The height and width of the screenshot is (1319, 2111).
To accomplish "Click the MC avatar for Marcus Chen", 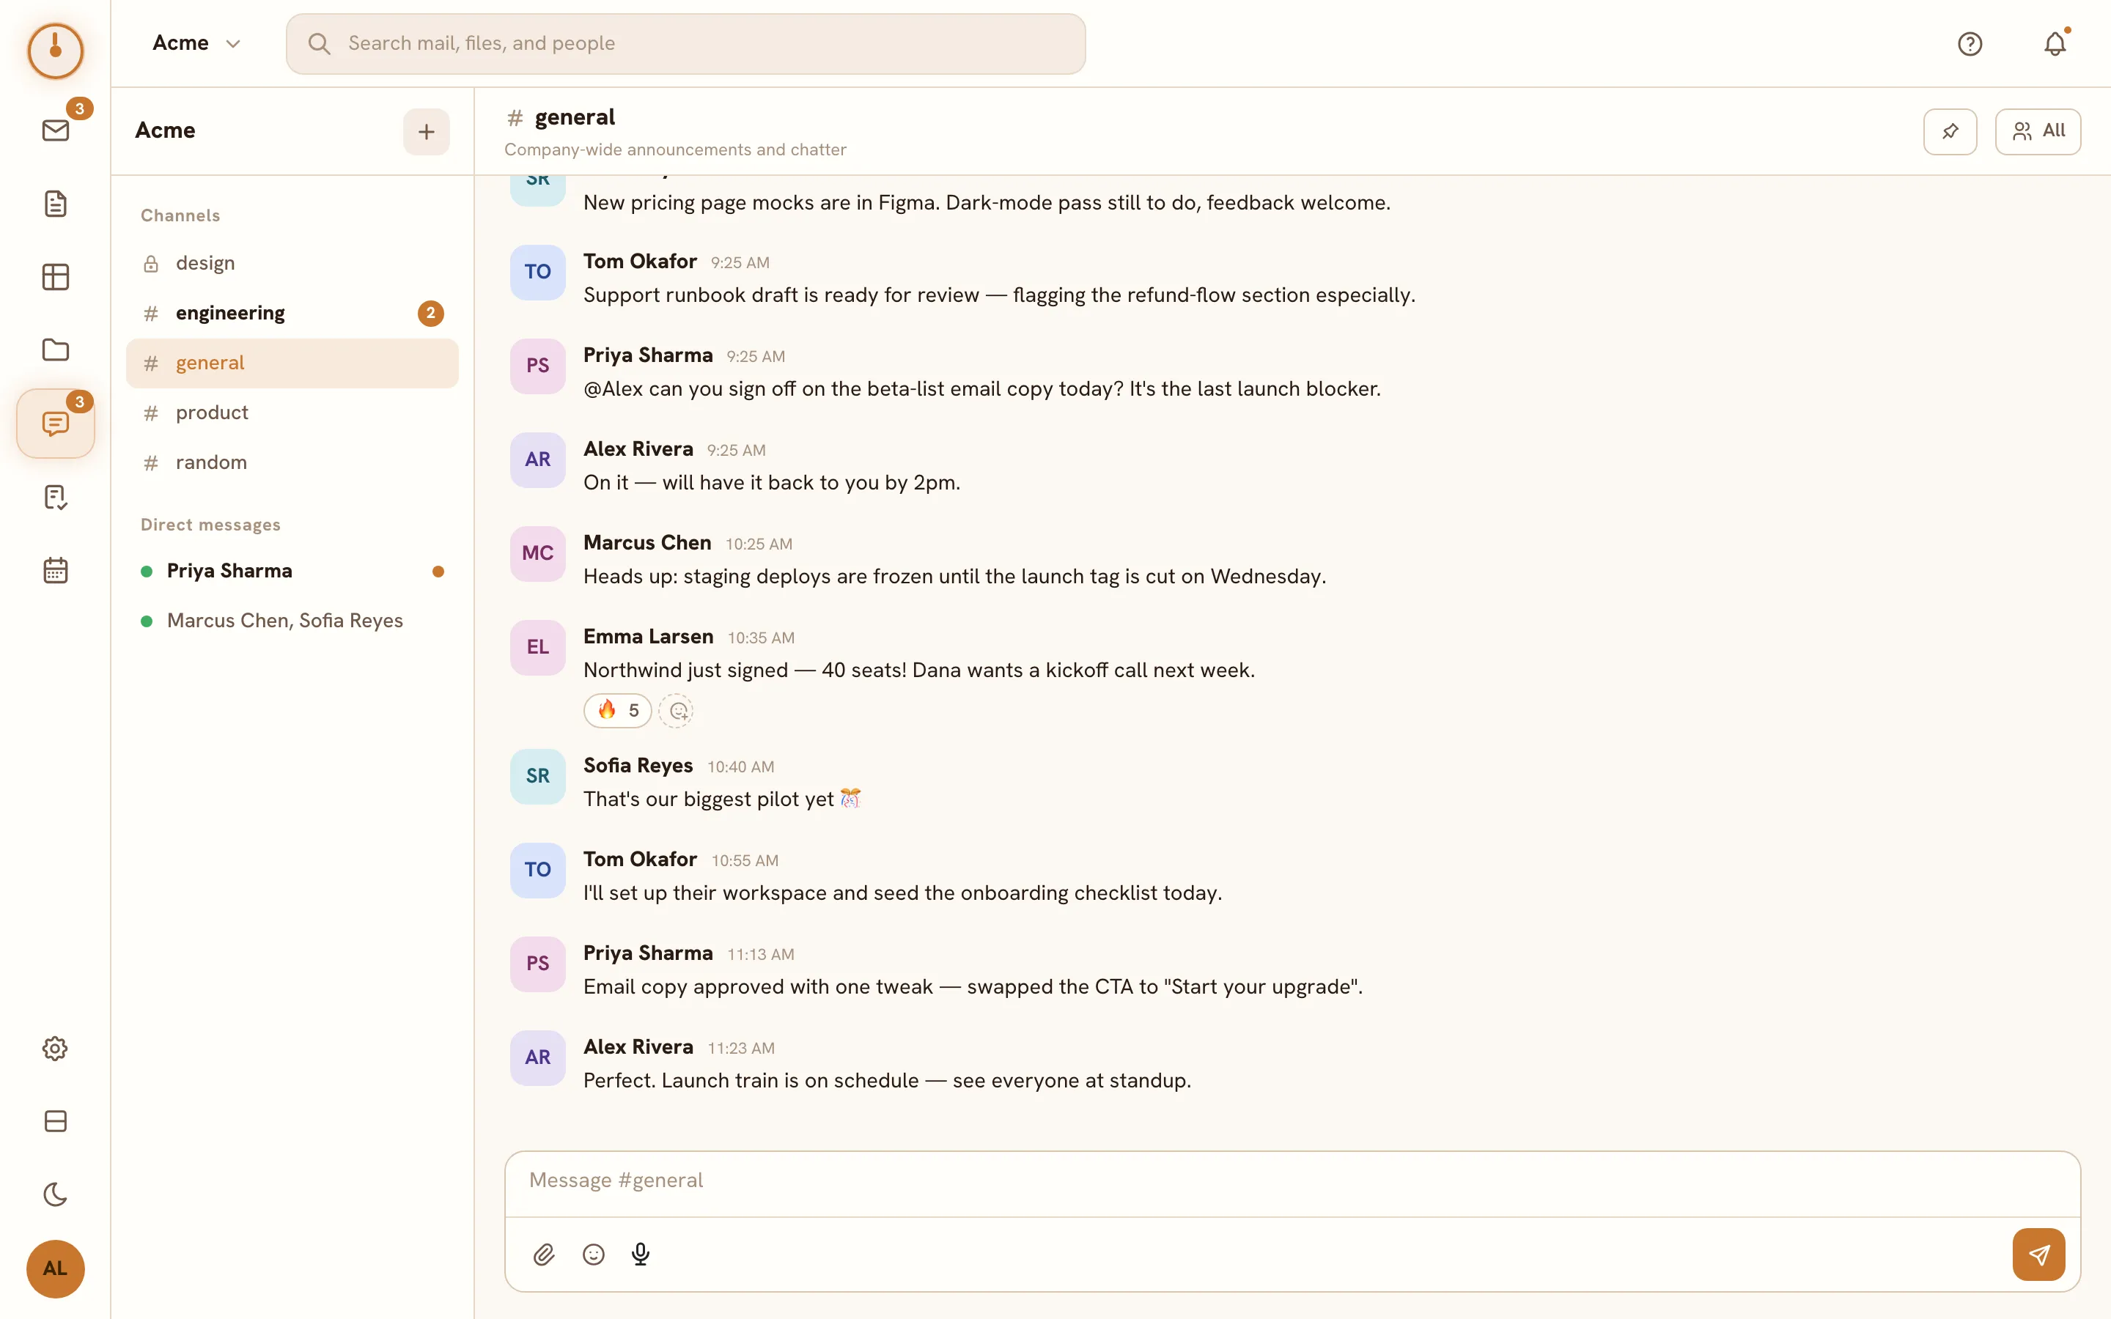I will (537, 554).
